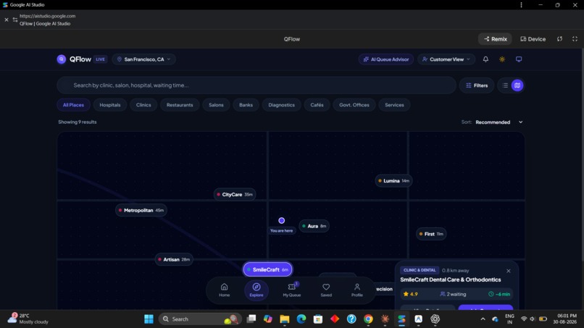Select the Artisan map marker
The width and height of the screenshot is (584, 328).
point(174,259)
